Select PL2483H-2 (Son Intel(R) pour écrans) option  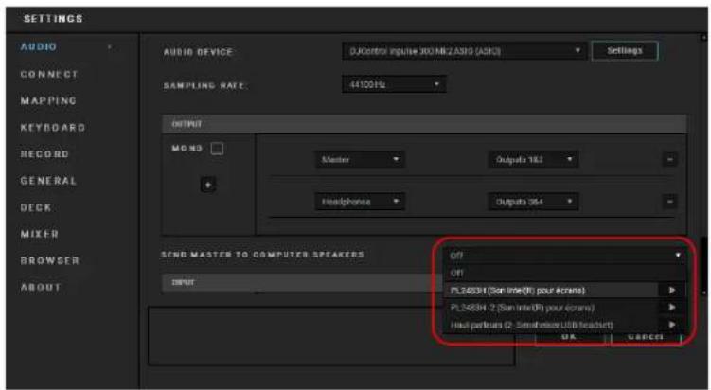point(550,308)
